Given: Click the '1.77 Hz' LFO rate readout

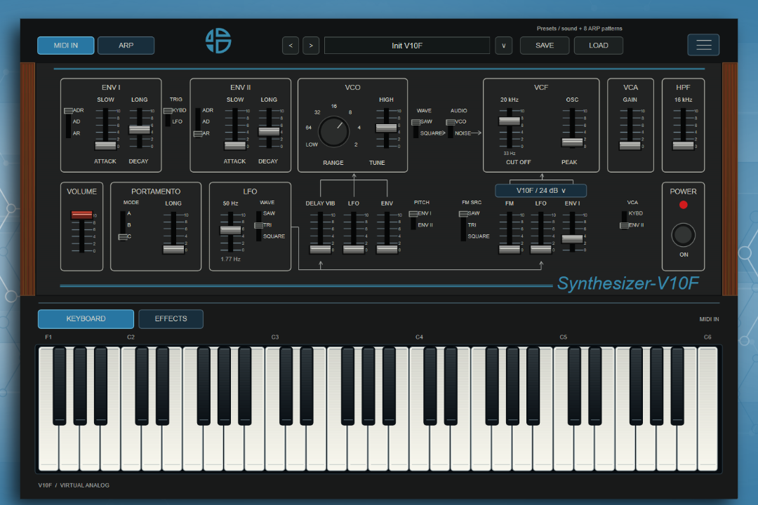Looking at the screenshot, I should coord(231,259).
